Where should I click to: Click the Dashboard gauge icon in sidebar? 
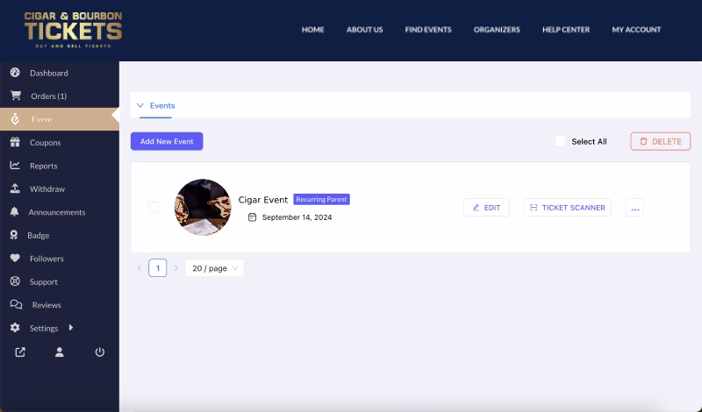coord(15,73)
